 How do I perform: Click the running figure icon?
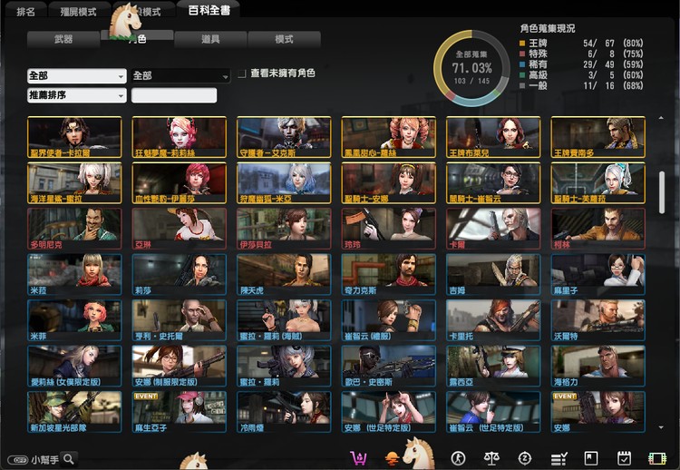tap(458, 458)
